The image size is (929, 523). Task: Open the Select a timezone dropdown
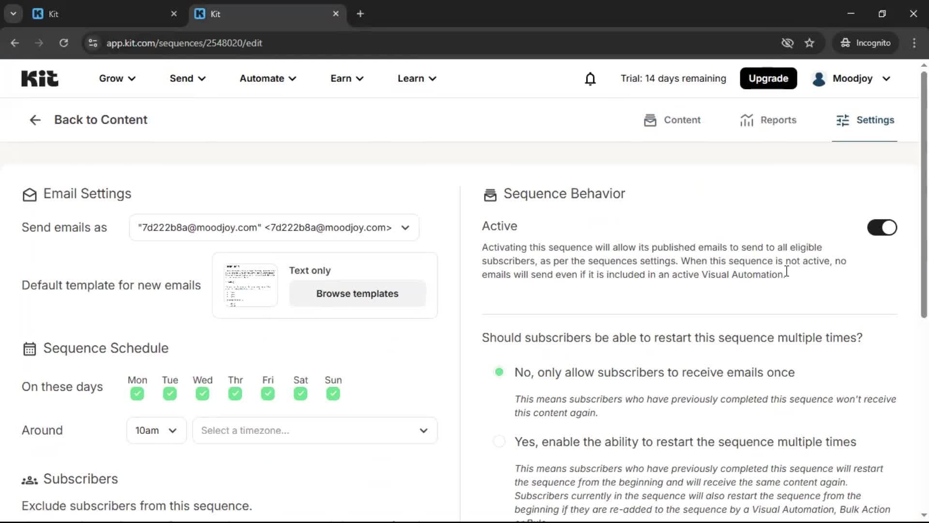tap(315, 431)
